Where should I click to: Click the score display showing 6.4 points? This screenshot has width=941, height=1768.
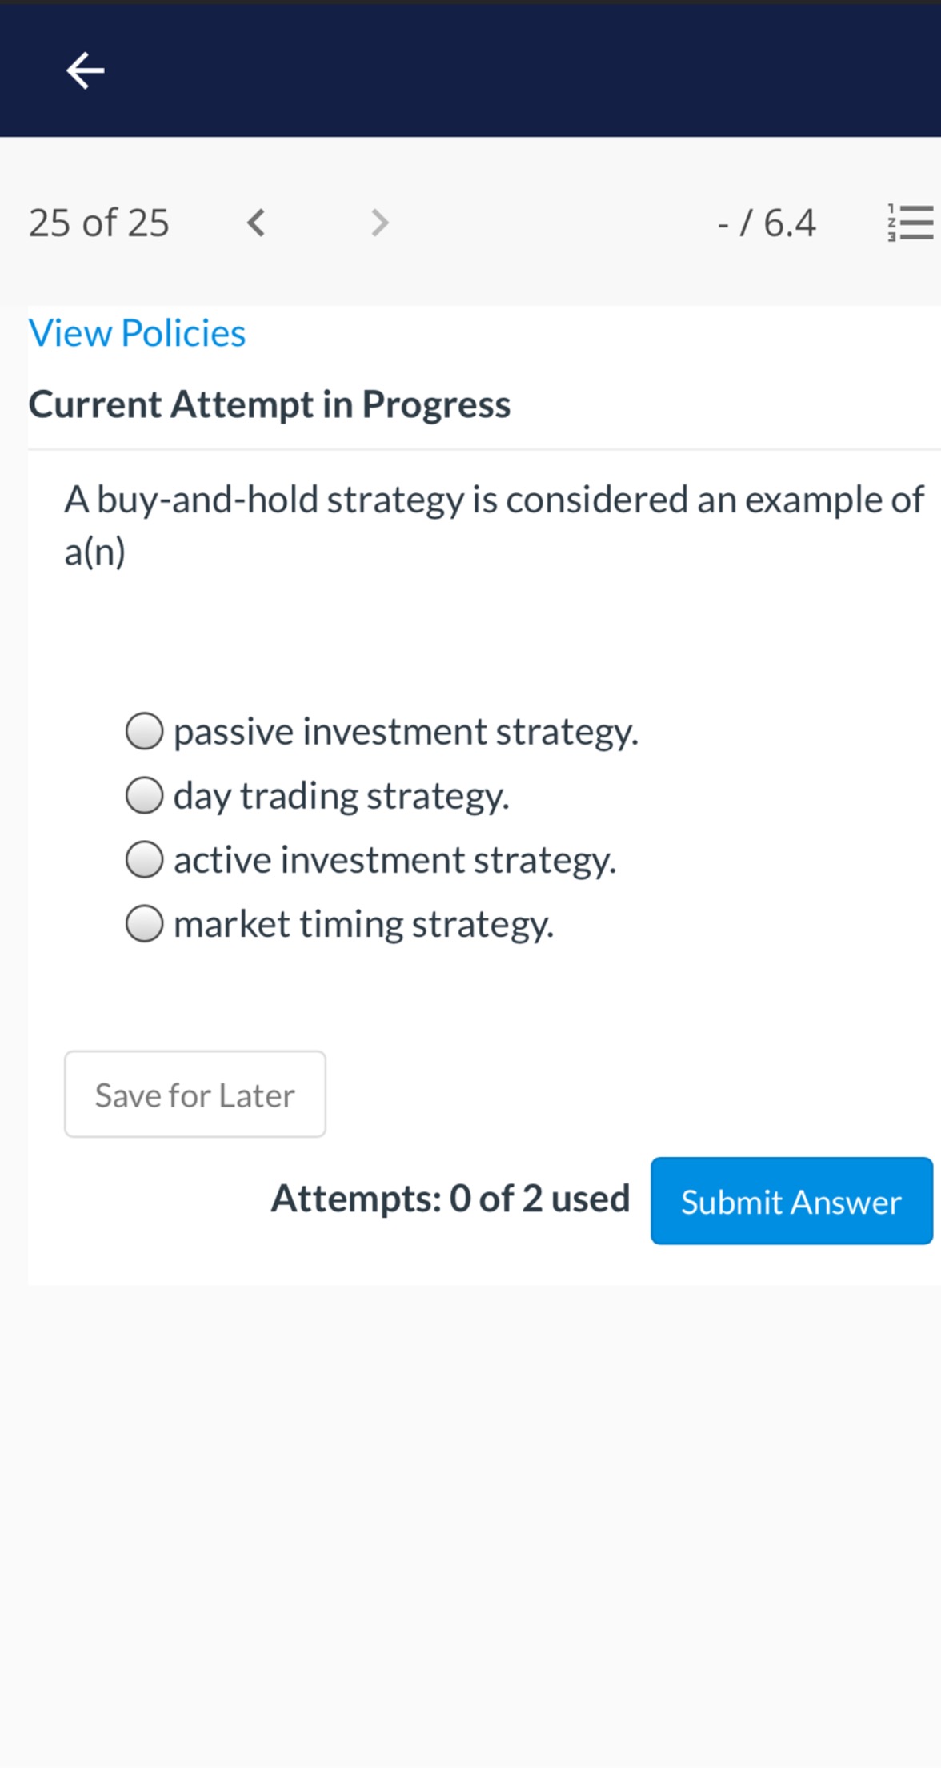766,223
